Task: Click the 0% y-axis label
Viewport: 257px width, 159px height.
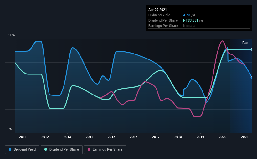Action: coord(10,129)
